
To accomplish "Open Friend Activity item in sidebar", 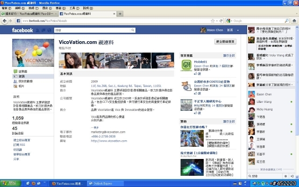I will [25, 81].
